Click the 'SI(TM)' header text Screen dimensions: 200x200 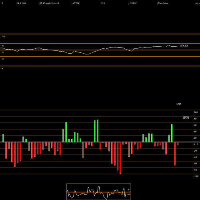(x=76, y=3)
